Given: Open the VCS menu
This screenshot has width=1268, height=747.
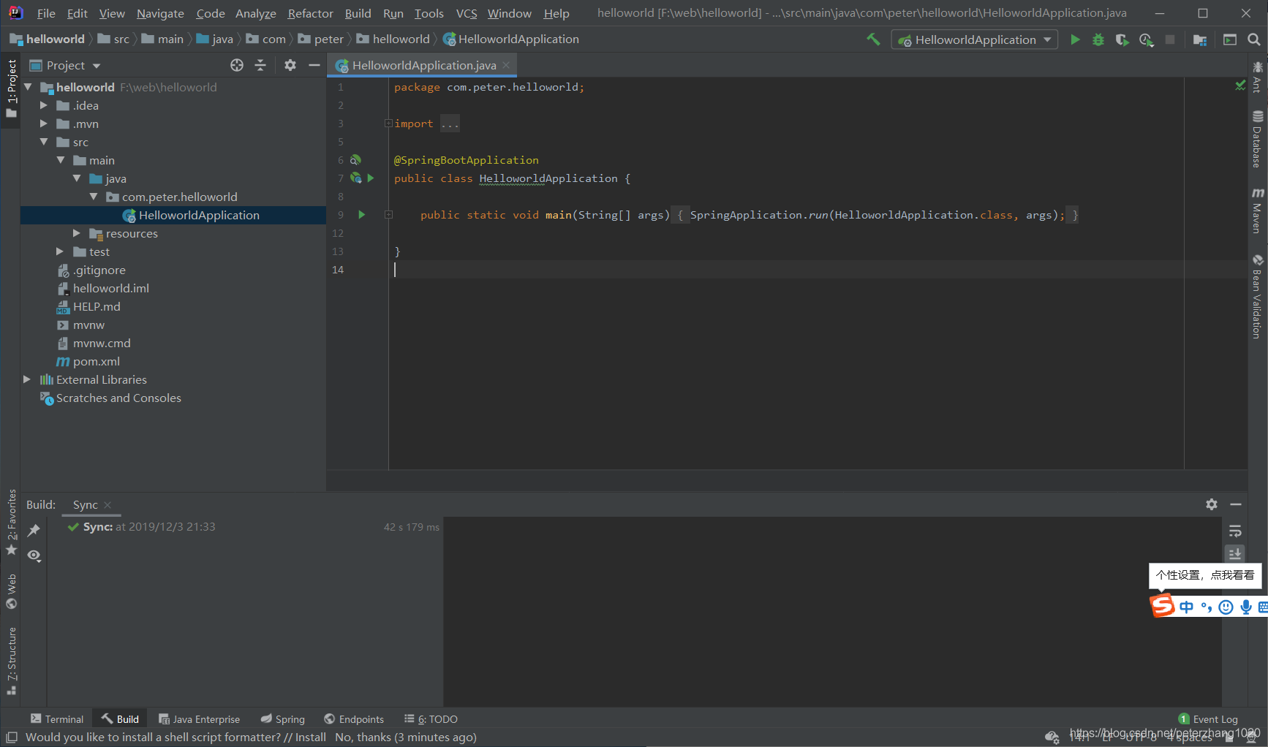Looking at the screenshot, I should (466, 13).
